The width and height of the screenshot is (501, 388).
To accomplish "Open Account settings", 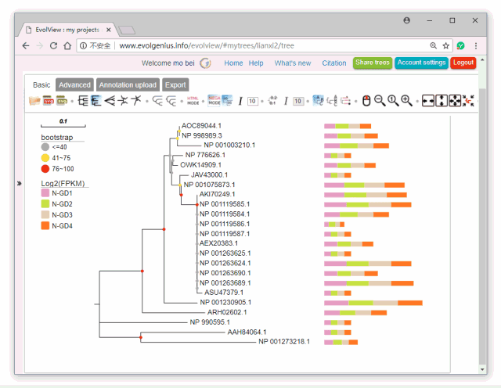I will coord(421,63).
